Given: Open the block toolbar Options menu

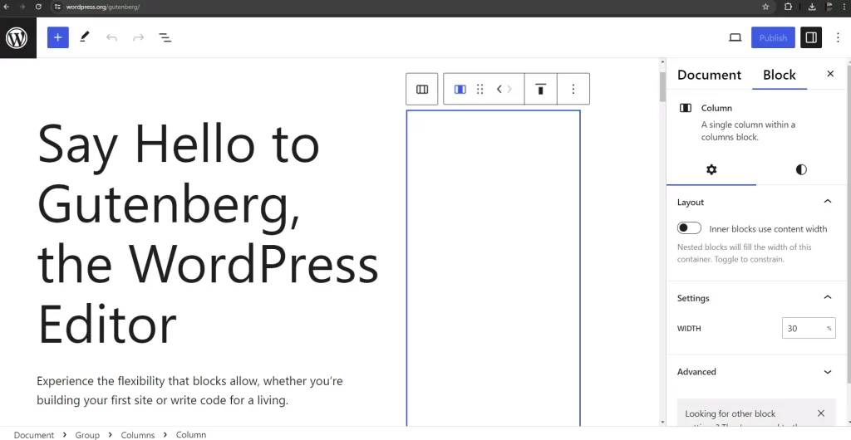Looking at the screenshot, I should click(573, 89).
